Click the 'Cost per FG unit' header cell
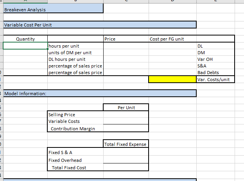Image resolution: width=244 pixels, height=181 pixels. click(172, 39)
